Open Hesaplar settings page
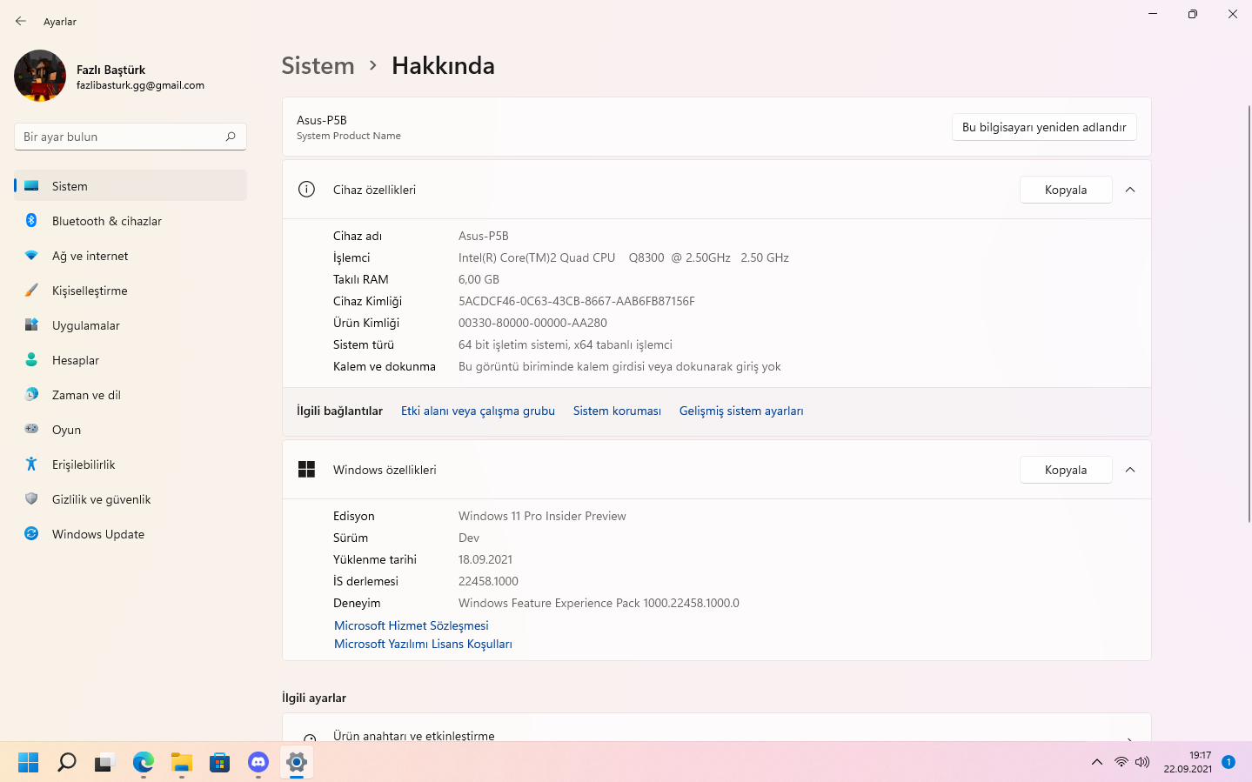The width and height of the screenshot is (1252, 782). pos(131,360)
